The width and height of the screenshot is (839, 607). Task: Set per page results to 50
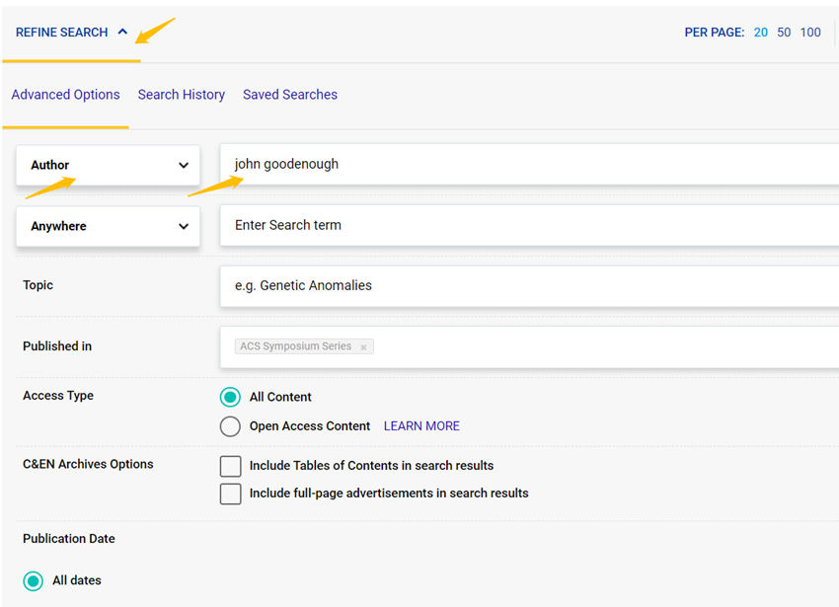coord(784,33)
